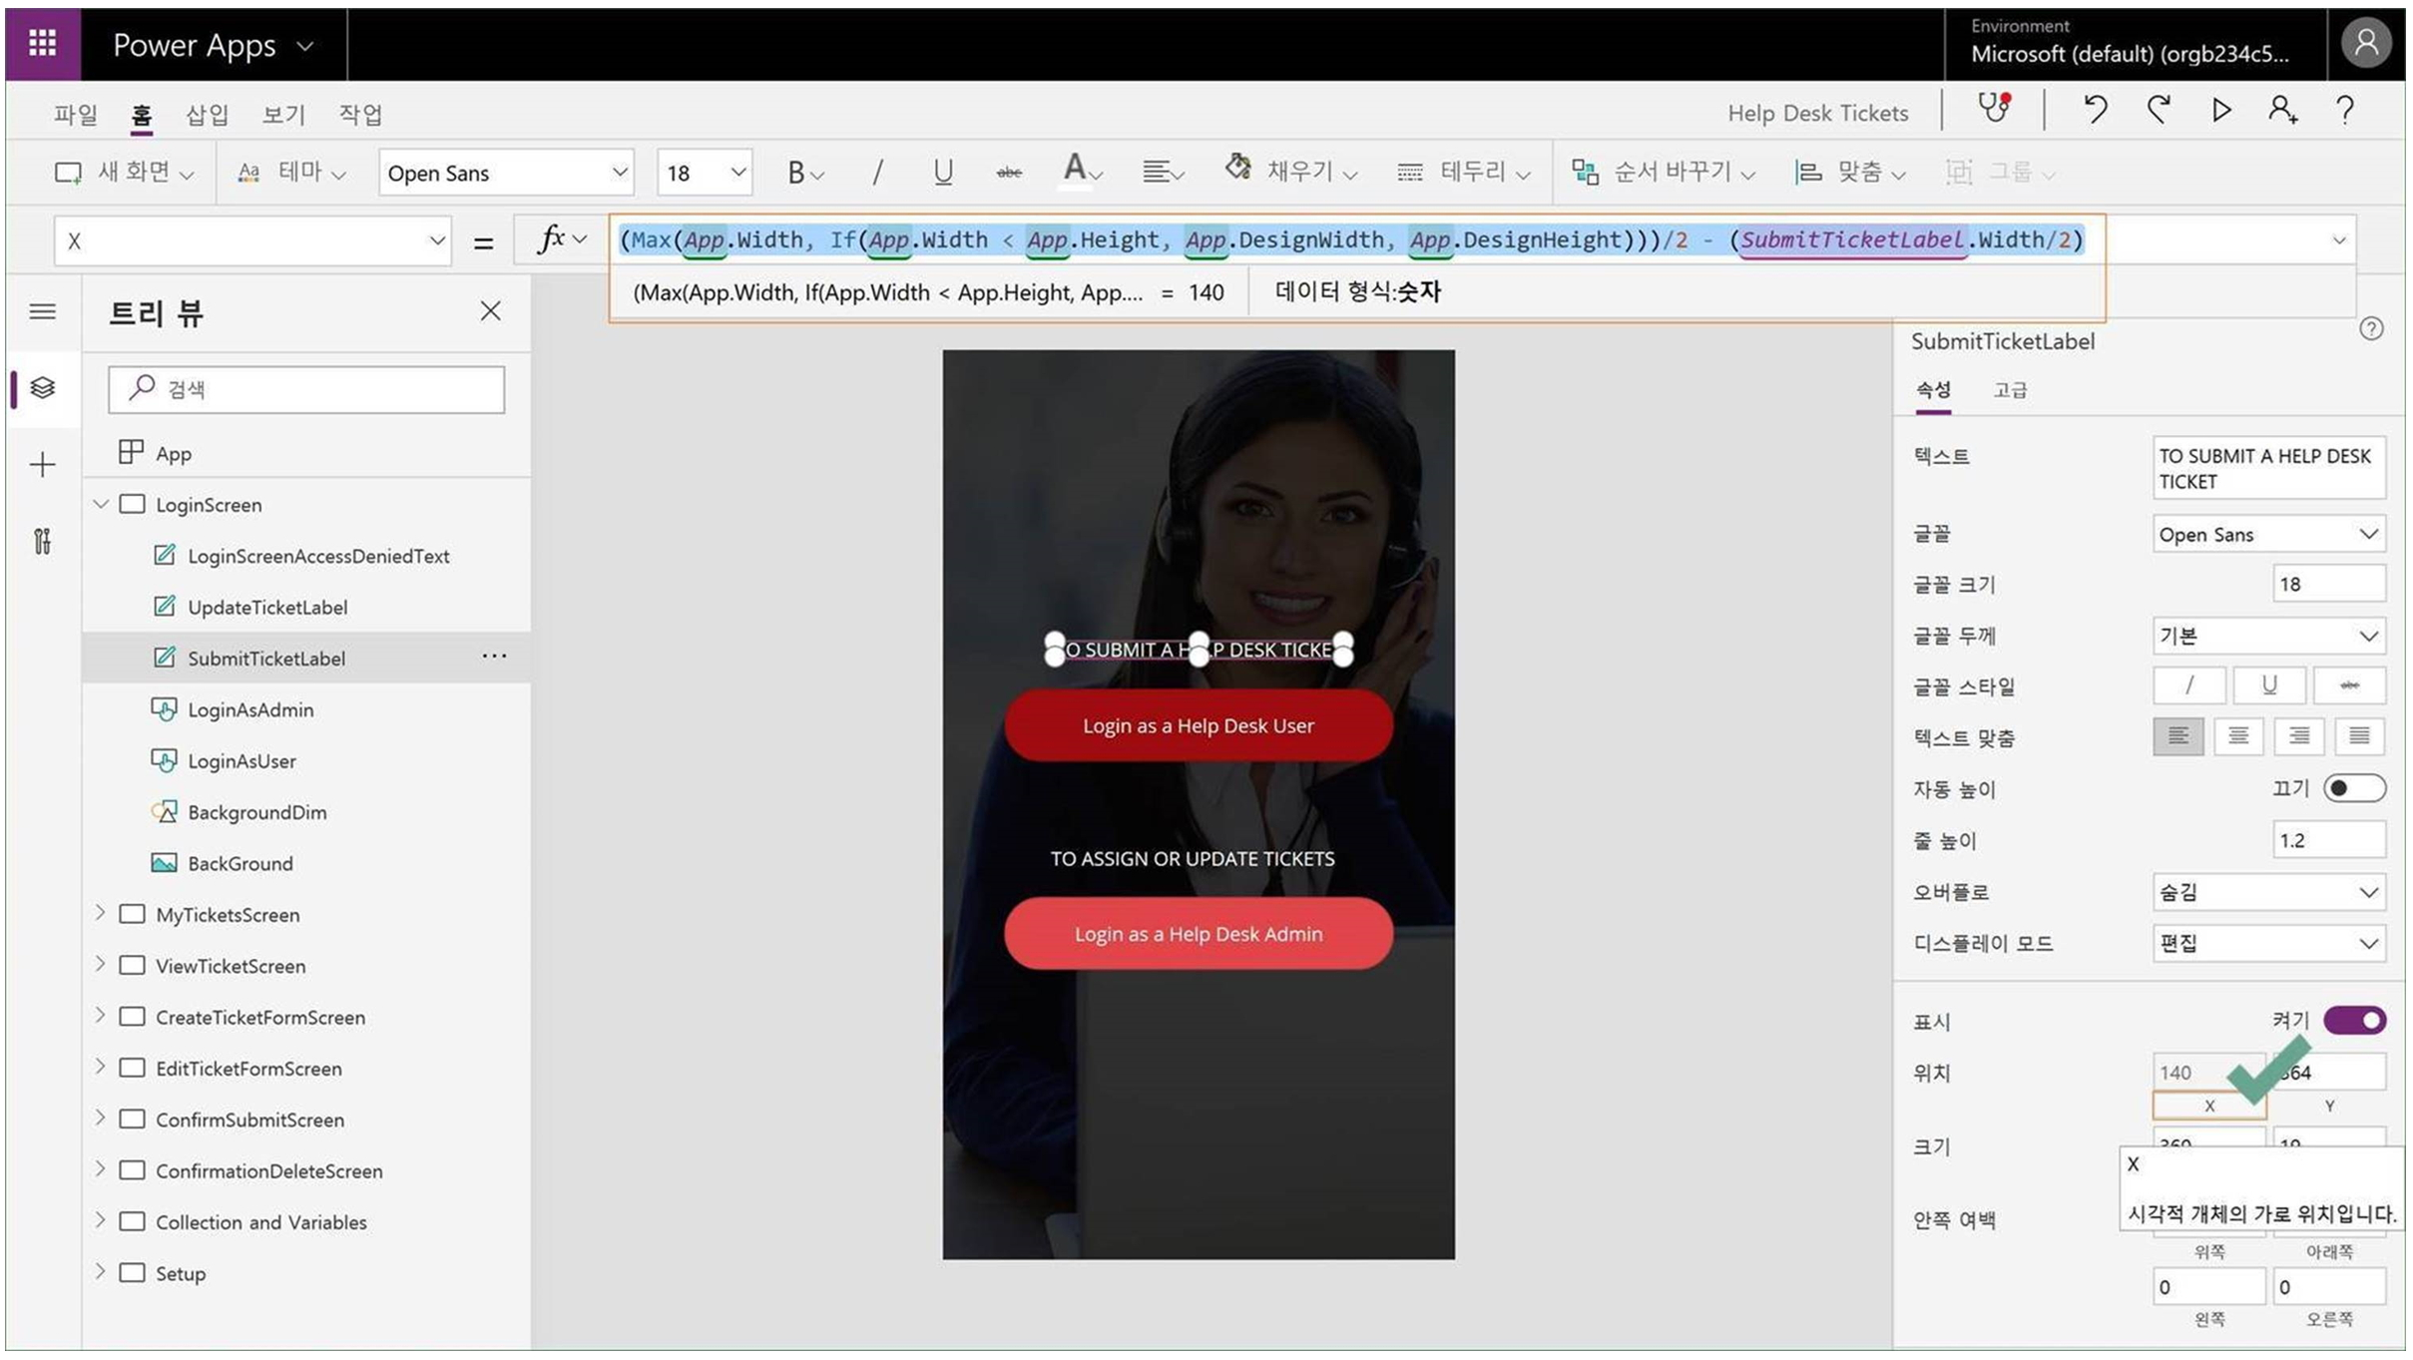2413x1360 pixels.
Task: Expand the MyTicketsScreen tree node
Action: coord(100,914)
